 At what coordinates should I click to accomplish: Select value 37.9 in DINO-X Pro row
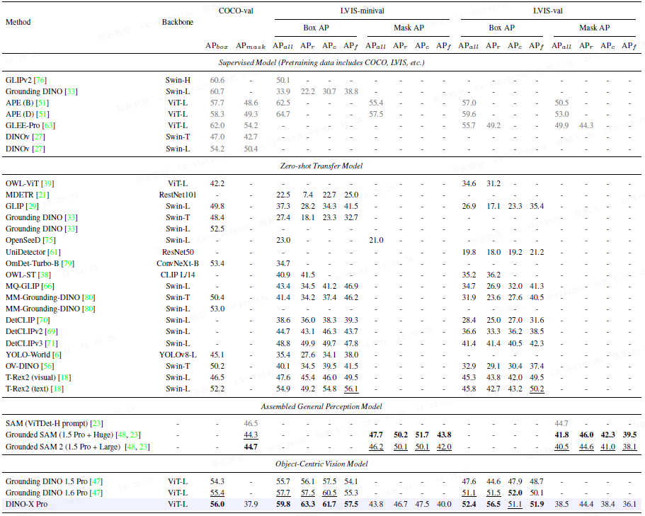(x=251, y=505)
